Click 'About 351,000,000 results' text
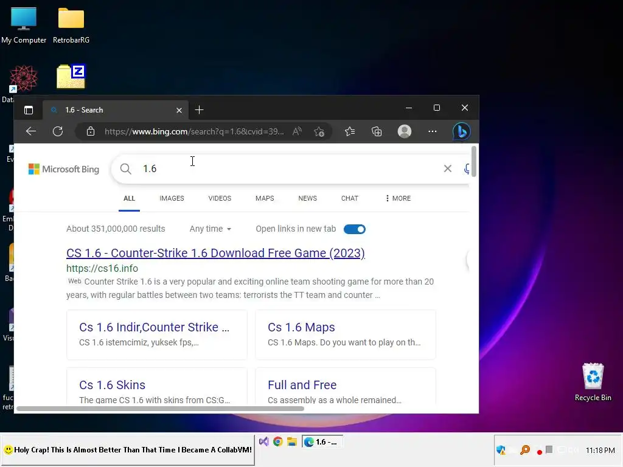This screenshot has height=467, width=623. coord(116,229)
